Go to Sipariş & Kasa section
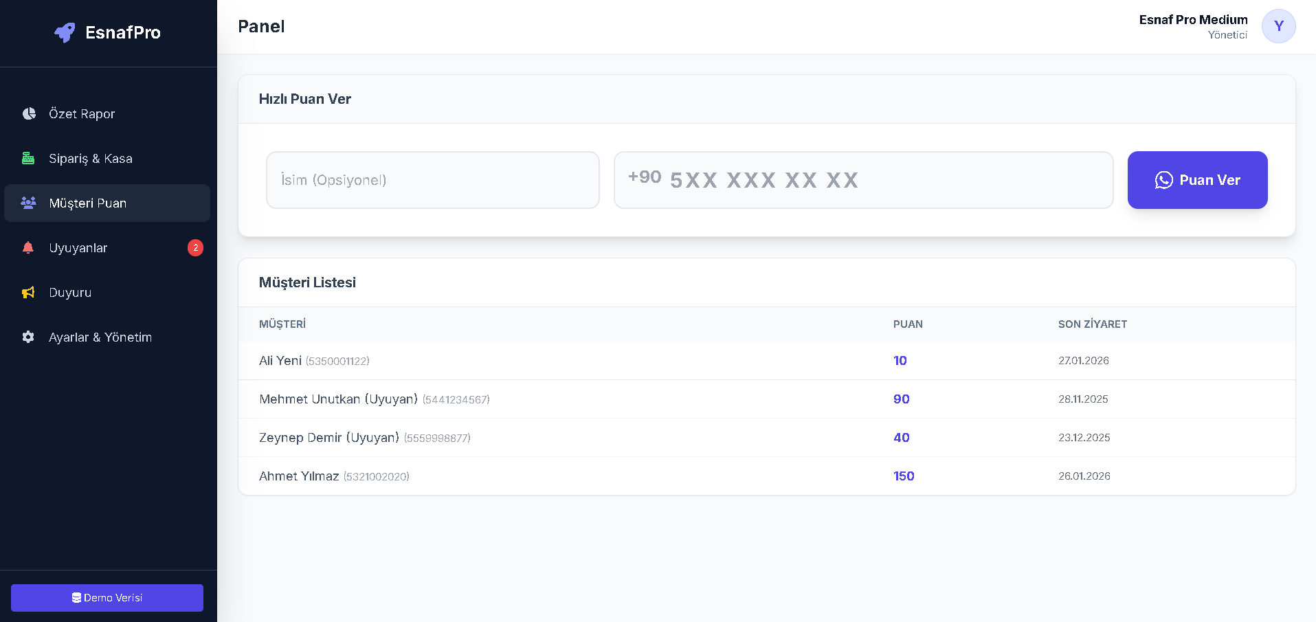The width and height of the screenshot is (1316, 622). pos(91,159)
